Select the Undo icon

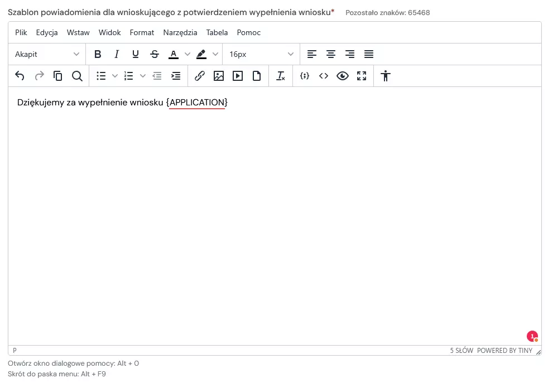[x=20, y=76]
